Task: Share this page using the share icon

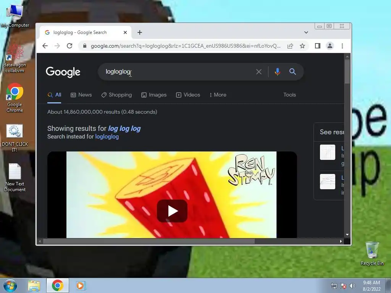Action: [x=290, y=46]
